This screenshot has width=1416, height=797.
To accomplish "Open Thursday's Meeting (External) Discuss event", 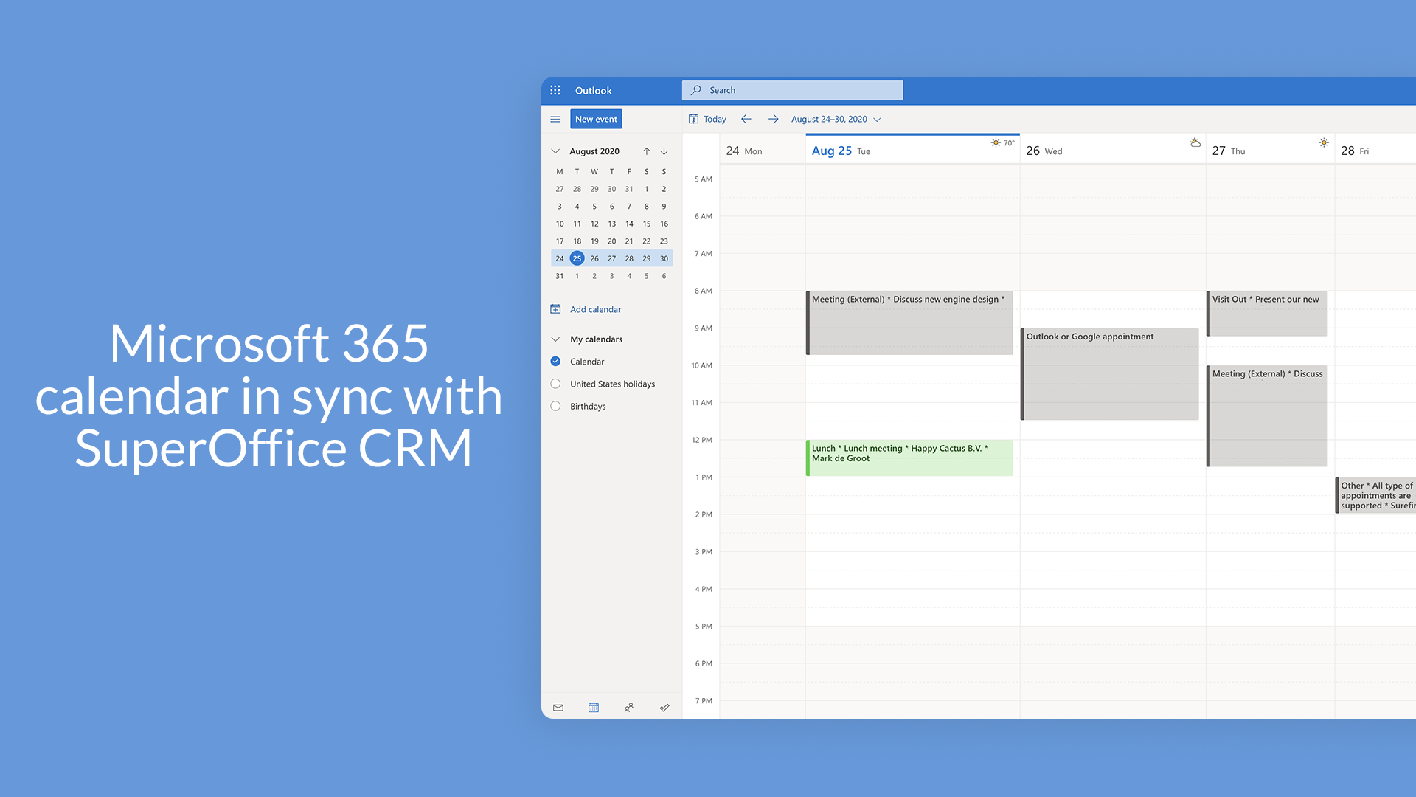I will point(1267,416).
